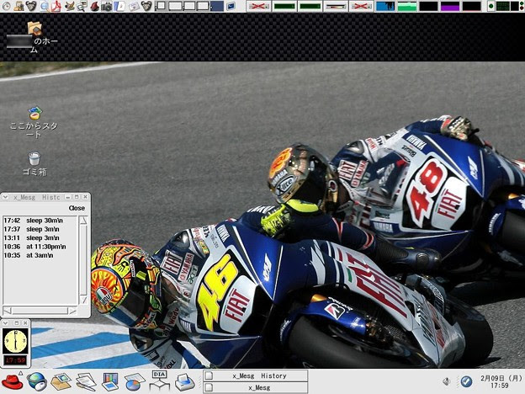Click the clock icon in the top panel
Image resolution: width=525 pixels, height=394 pixels.
pyautogui.click(x=7, y=6)
